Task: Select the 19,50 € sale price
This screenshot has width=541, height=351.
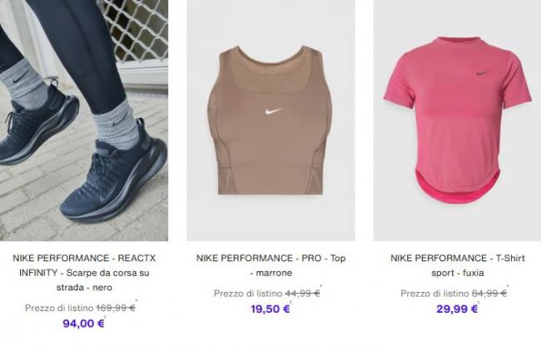Action: (270, 309)
